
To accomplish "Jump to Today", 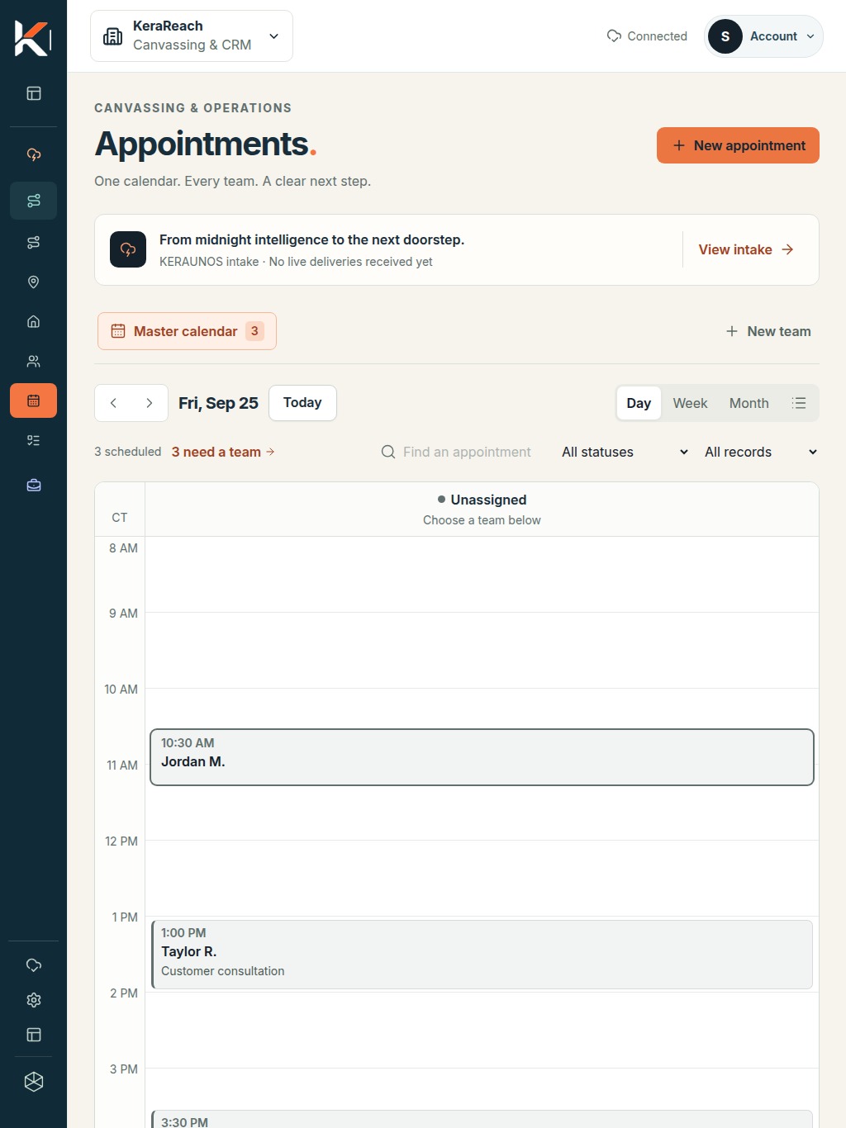I will point(302,403).
